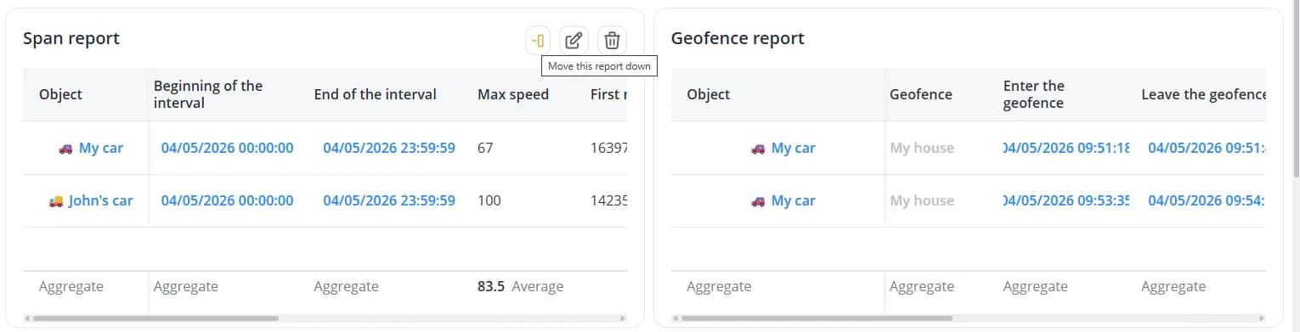Click the car icon in first Geofence report row
This screenshot has width=1300, height=332.
(759, 148)
